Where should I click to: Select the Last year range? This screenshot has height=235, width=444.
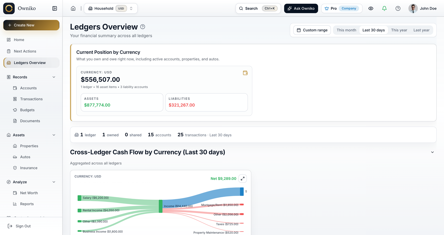(421, 30)
